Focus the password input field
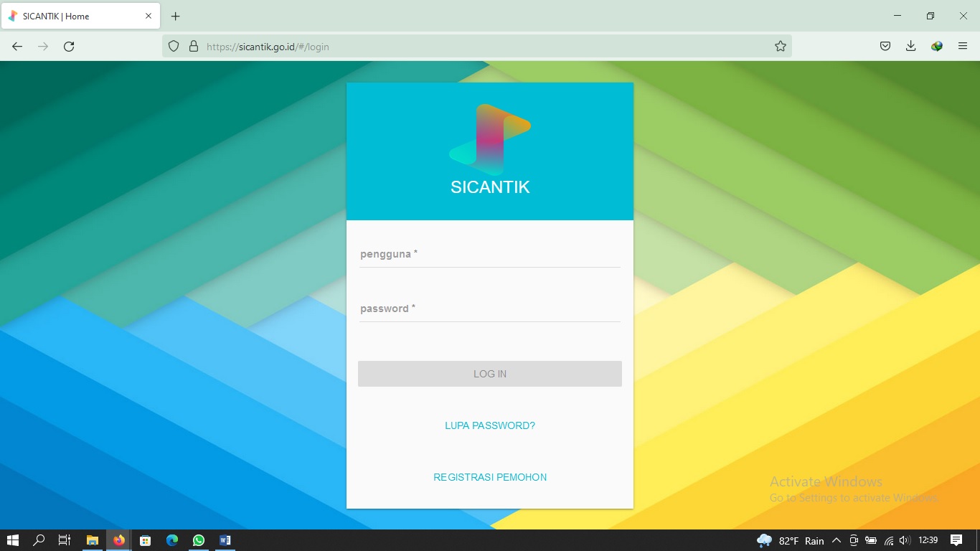Viewport: 980px width, 551px height. coord(490,309)
